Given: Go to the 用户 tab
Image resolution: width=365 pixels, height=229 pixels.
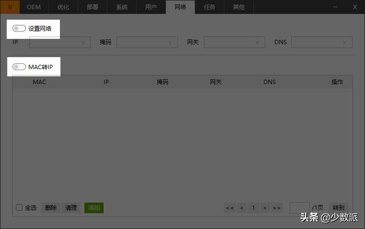Looking at the screenshot, I should (151, 7).
